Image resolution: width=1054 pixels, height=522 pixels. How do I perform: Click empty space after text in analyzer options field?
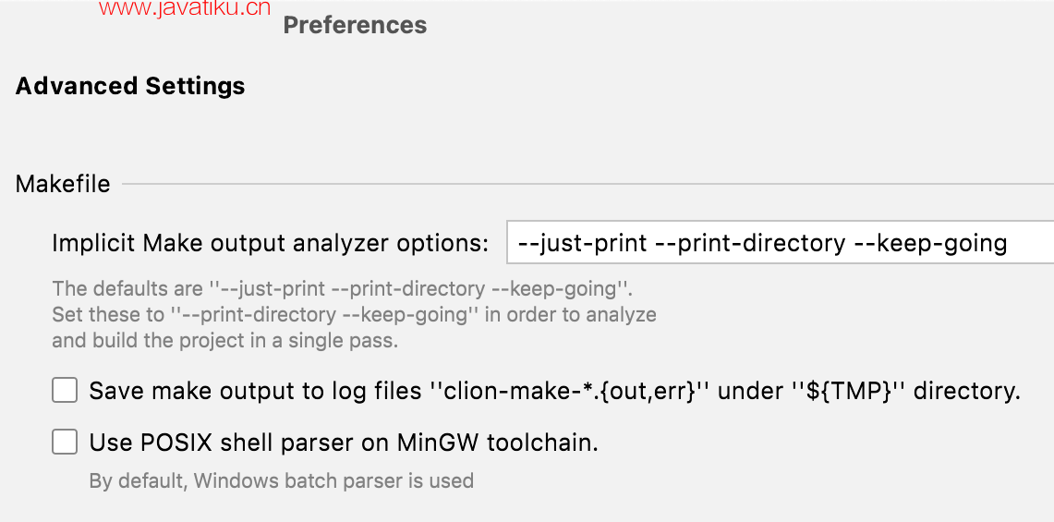(x=1033, y=244)
